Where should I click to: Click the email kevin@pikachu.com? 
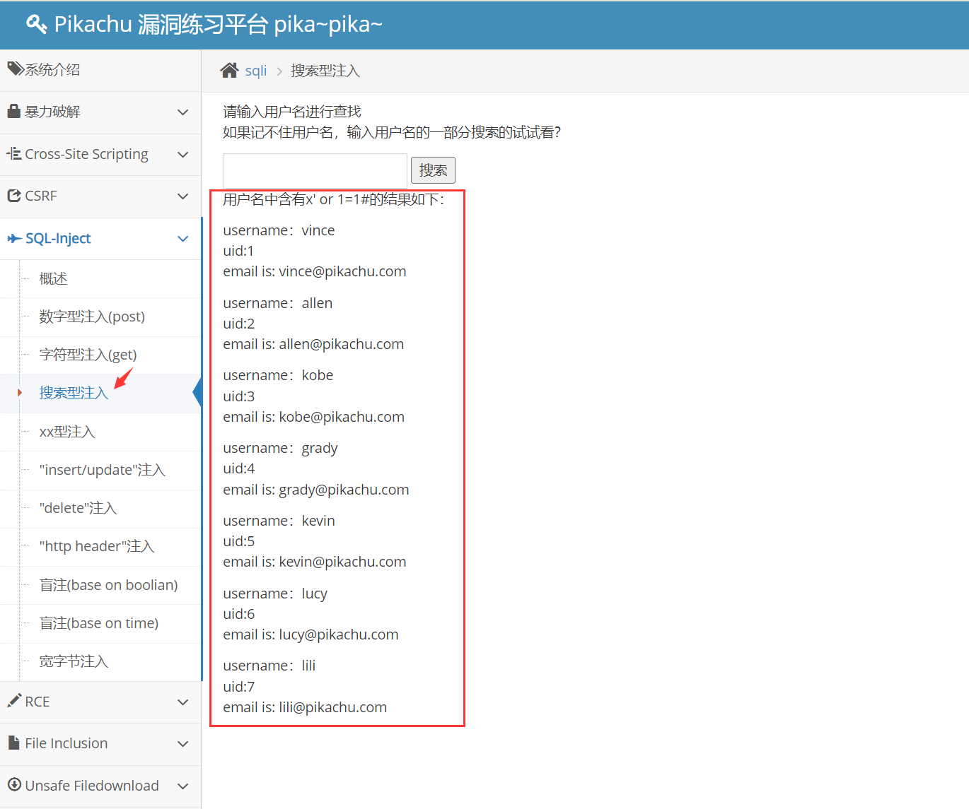coord(342,562)
